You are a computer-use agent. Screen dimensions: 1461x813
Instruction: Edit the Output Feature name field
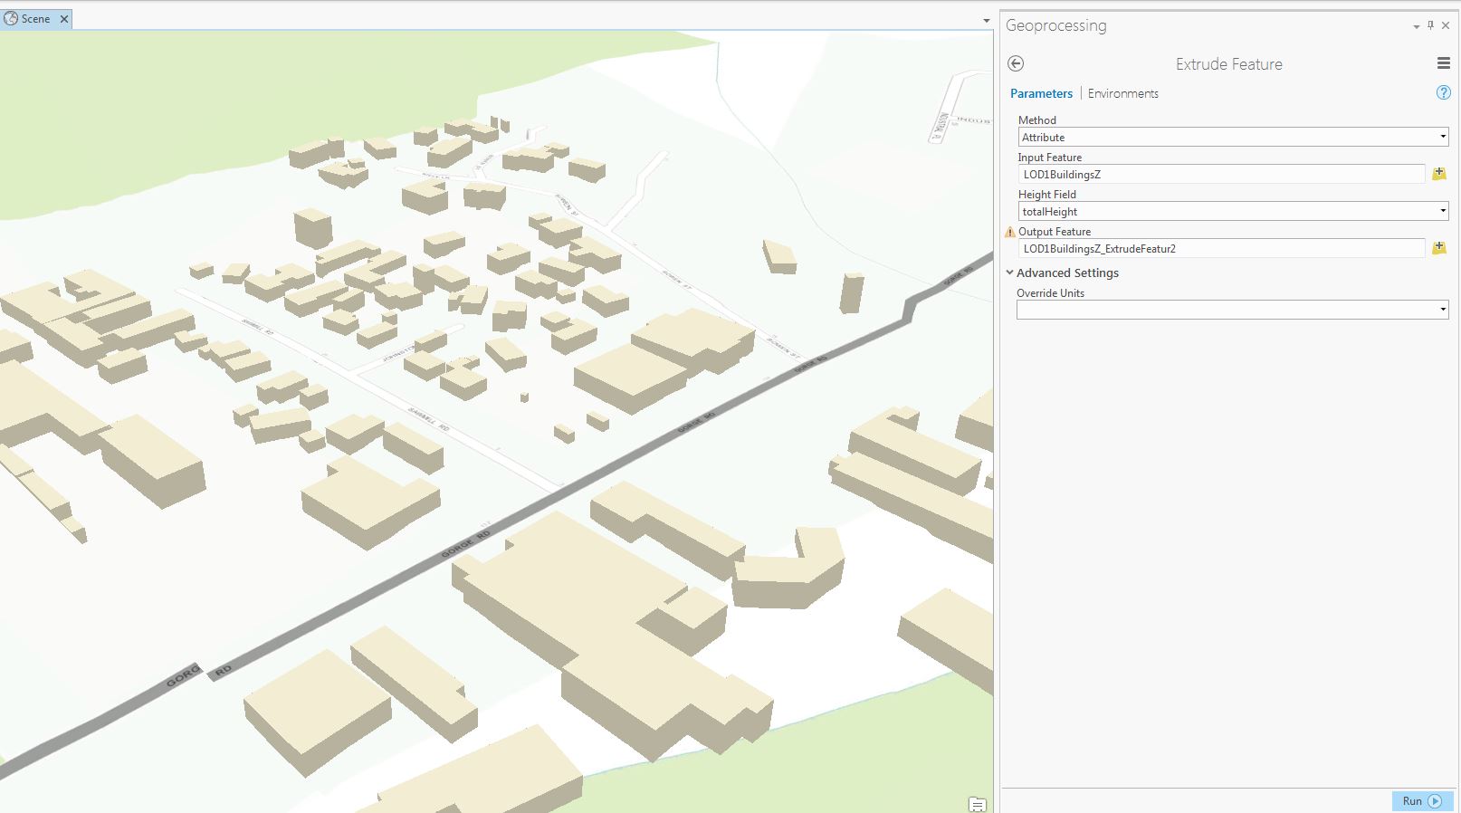1221,248
